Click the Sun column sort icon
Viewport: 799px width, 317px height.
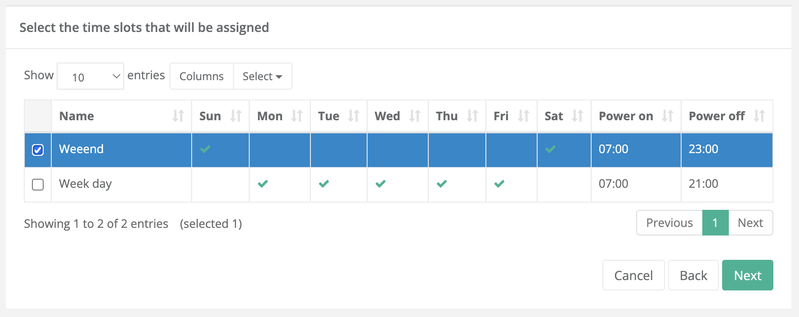point(236,116)
